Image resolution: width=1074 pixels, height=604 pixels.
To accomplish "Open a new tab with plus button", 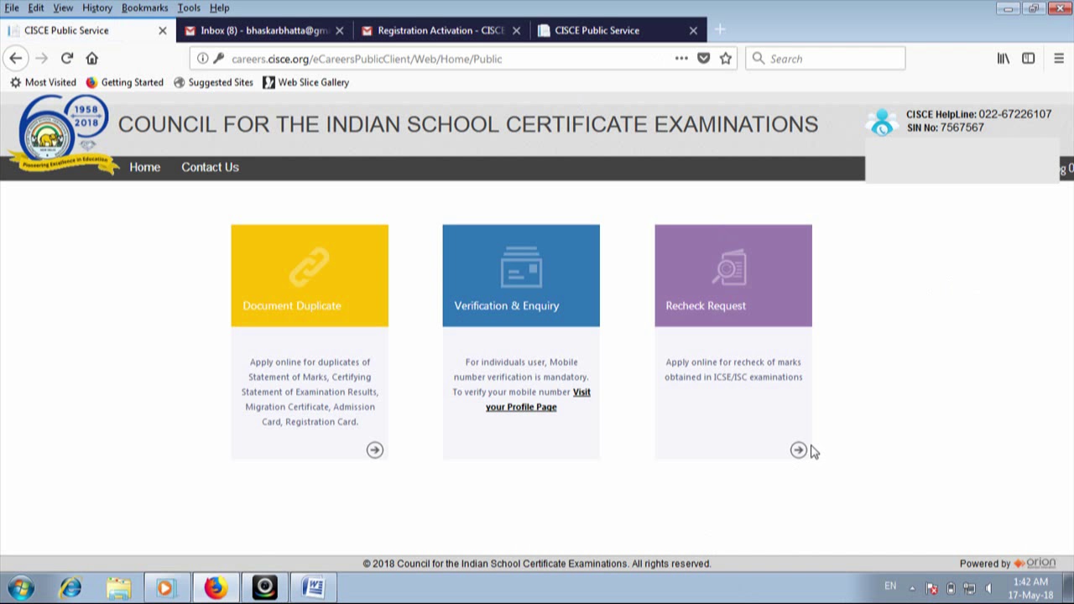I will 720,30.
